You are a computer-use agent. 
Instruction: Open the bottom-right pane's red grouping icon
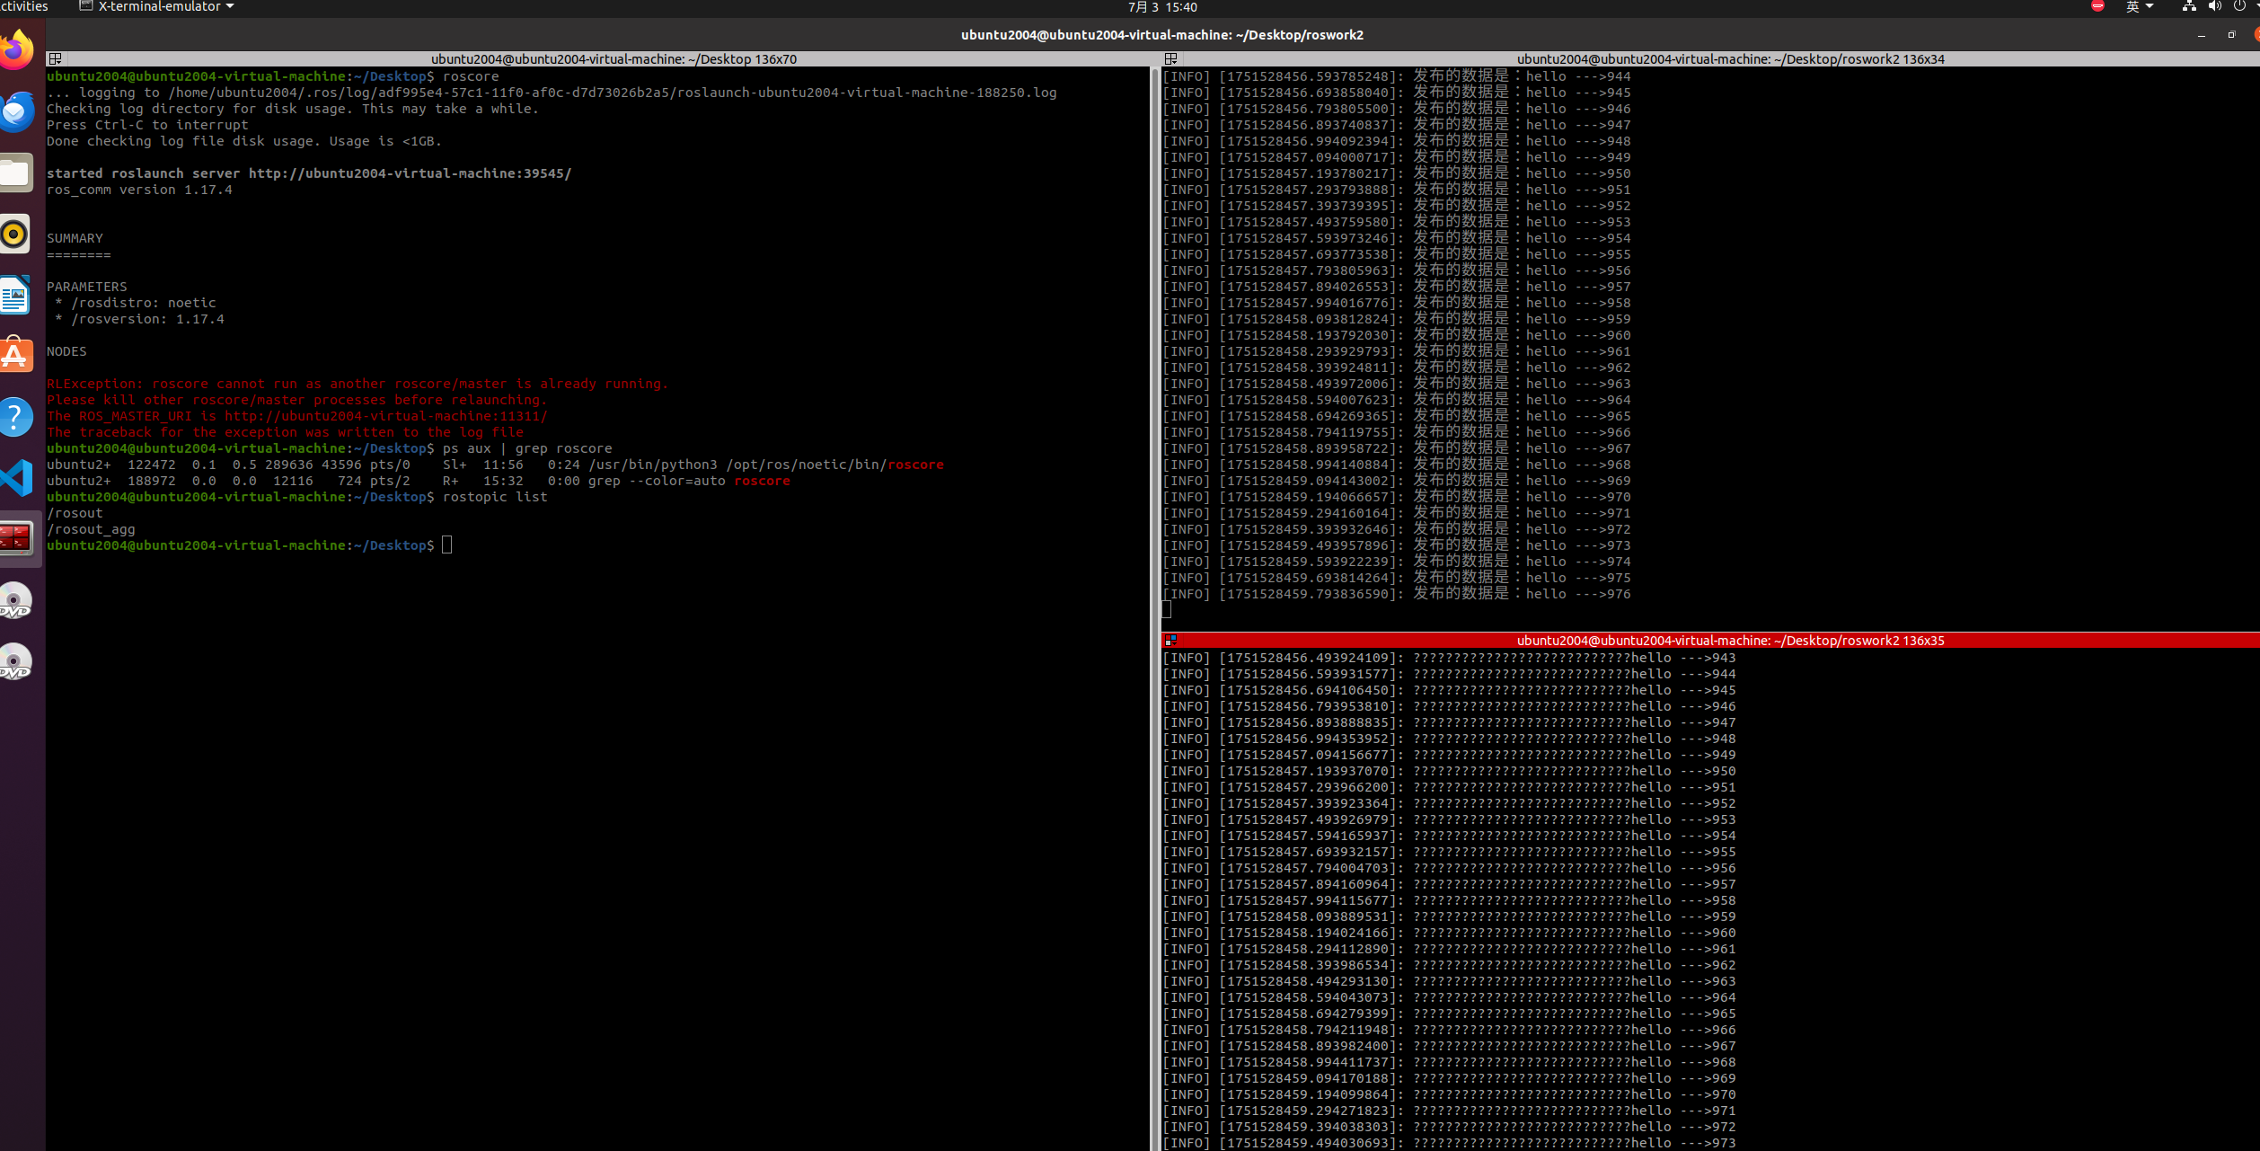(x=1170, y=641)
